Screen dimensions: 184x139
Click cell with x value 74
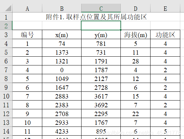point(62,43)
